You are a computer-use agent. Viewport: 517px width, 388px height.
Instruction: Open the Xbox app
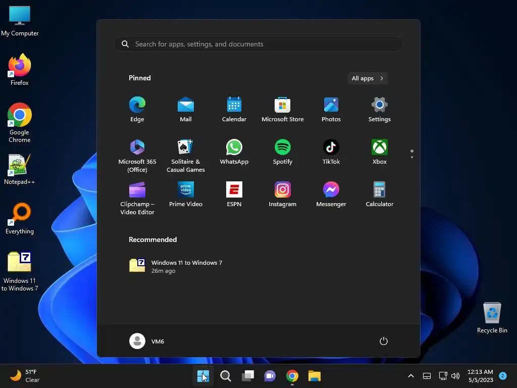pyautogui.click(x=380, y=152)
